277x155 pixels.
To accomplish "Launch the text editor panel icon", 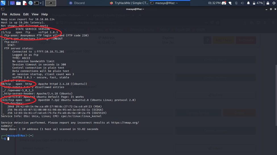I will pyautogui.click(x=24, y=3).
